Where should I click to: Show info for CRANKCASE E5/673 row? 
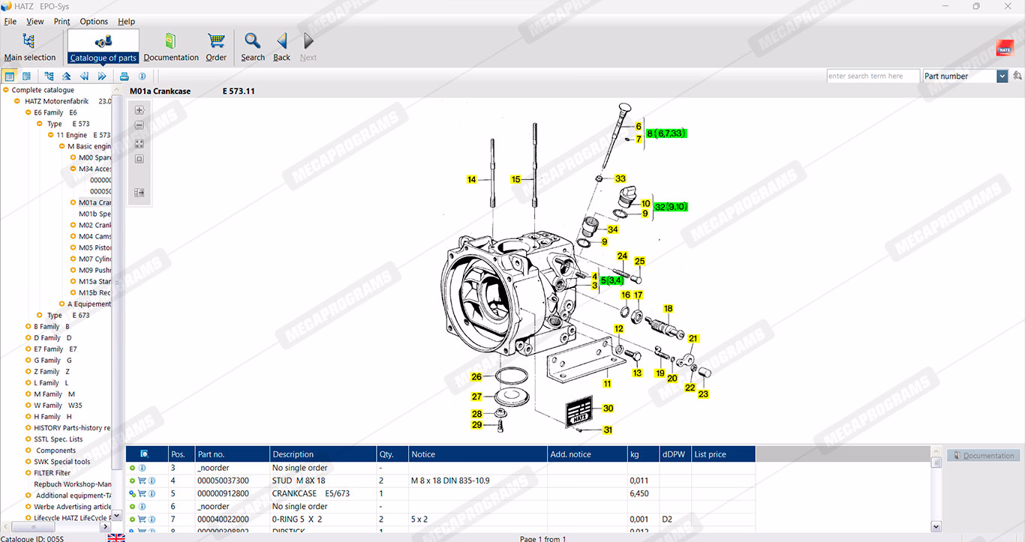click(x=152, y=493)
